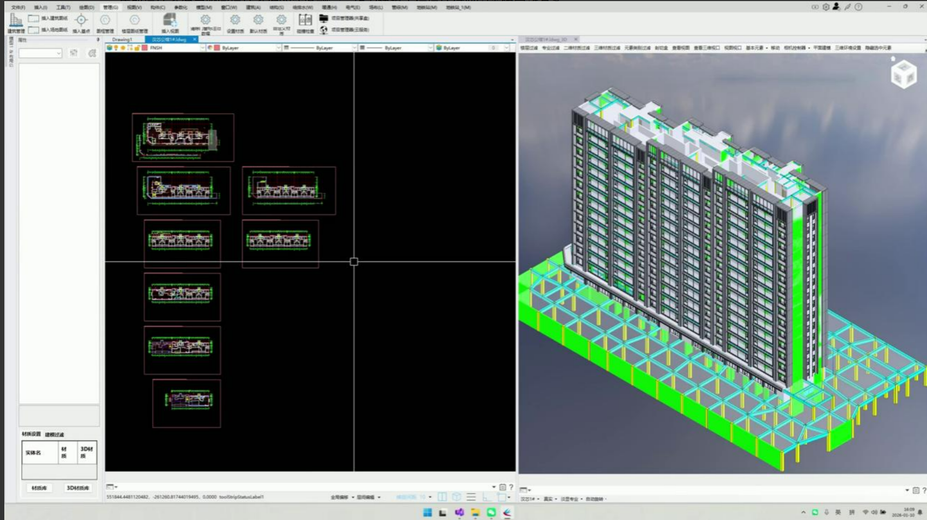Click the 3D box icon in status bar
The width and height of the screenshot is (927, 520).
tap(457, 497)
